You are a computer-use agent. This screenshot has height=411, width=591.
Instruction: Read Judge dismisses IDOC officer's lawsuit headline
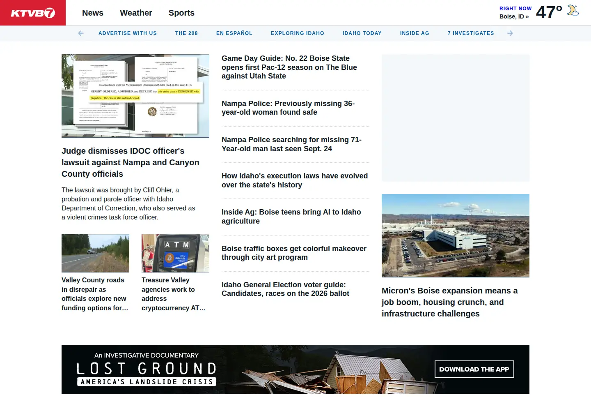click(131, 162)
